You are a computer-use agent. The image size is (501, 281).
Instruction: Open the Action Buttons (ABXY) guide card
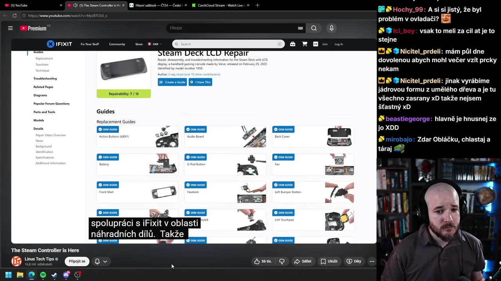pyautogui.click(x=137, y=137)
